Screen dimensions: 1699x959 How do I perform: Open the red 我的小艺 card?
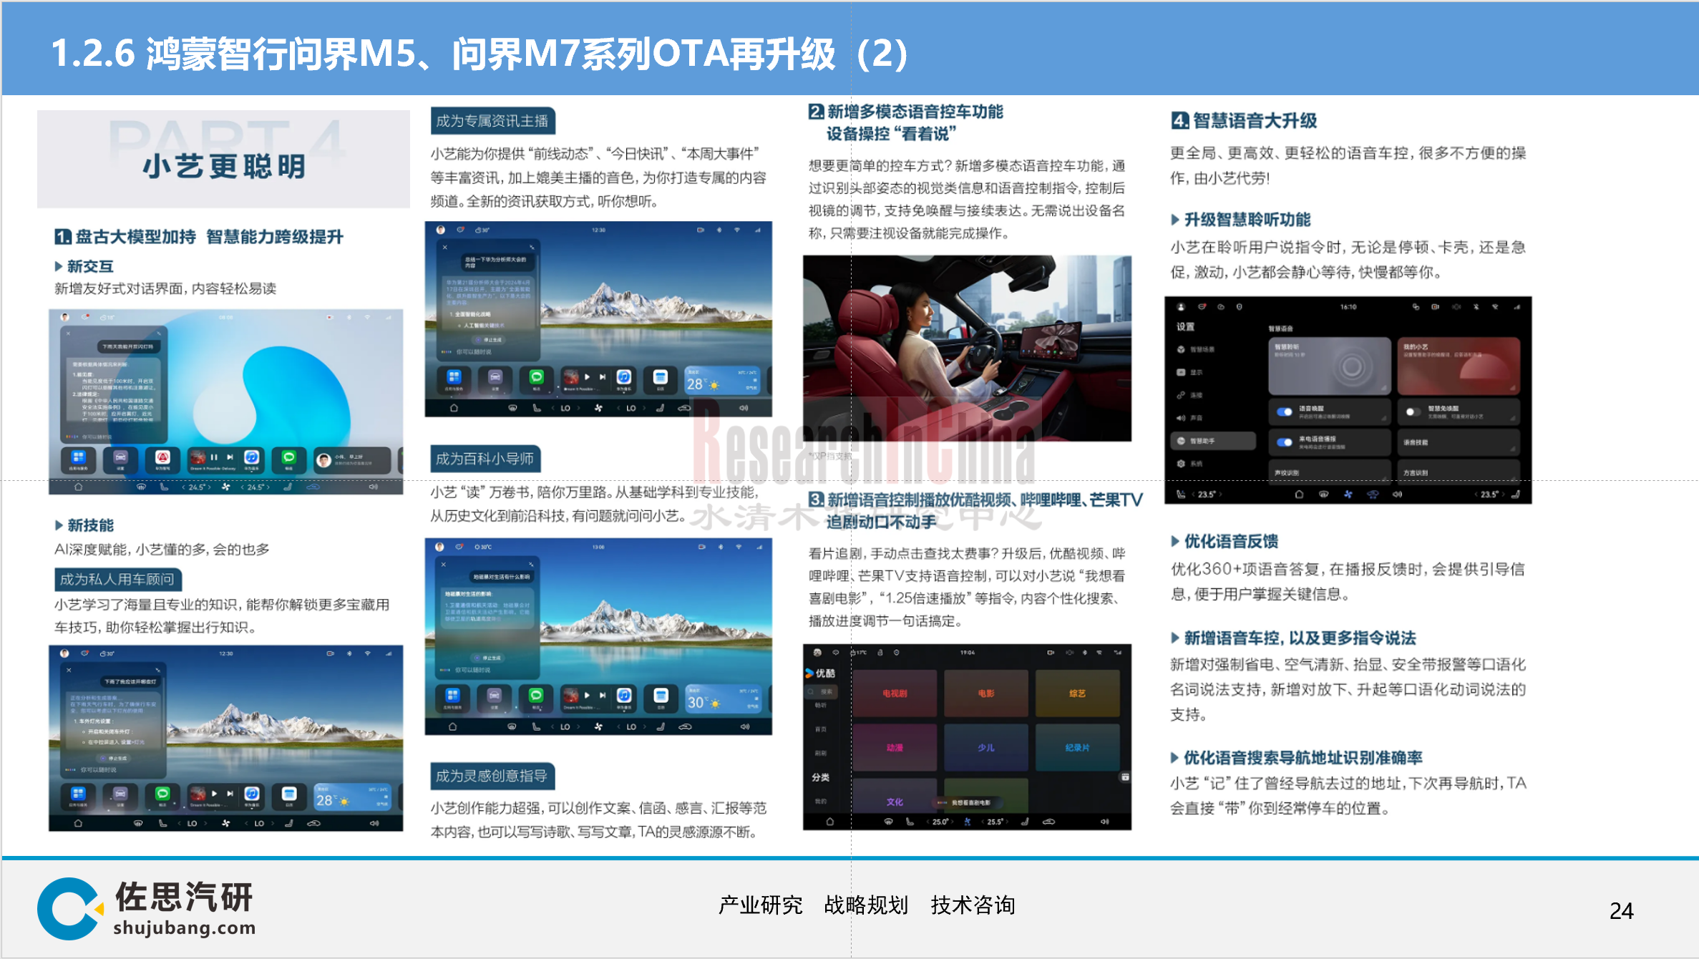[1459, 366]
